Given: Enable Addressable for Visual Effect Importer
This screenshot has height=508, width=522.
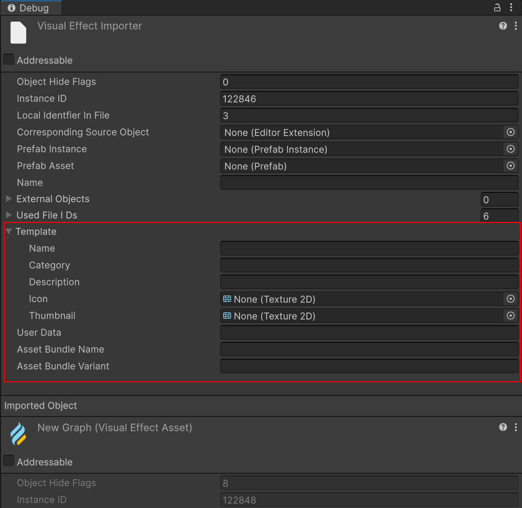Looking at the screenshot, I should (x=9, y=59).
